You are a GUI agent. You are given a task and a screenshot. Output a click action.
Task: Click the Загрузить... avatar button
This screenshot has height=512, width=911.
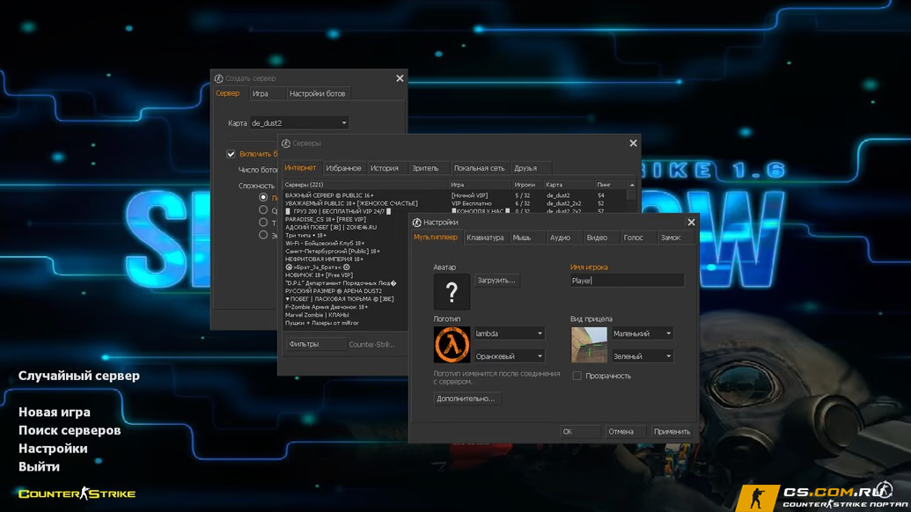[x=496, y=281]
